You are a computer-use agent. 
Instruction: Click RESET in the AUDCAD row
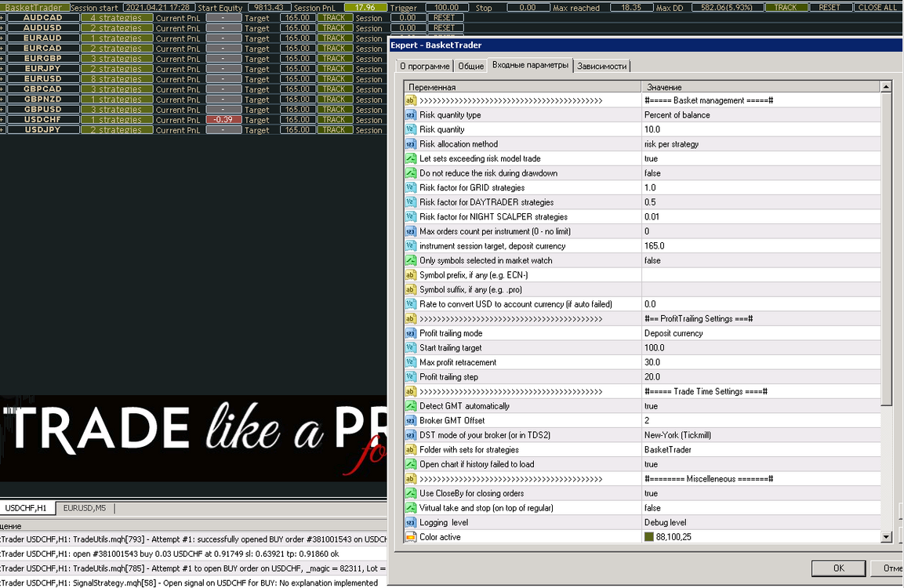pos(444,18)
